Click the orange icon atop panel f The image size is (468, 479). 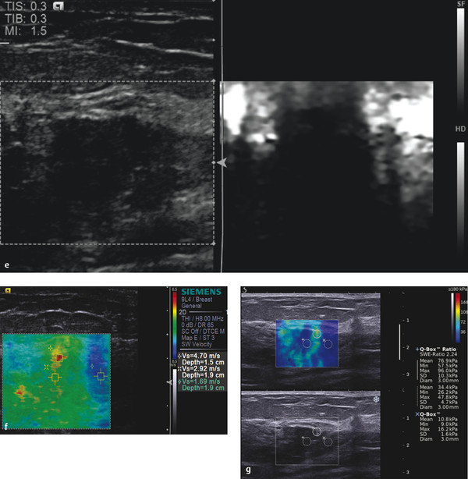tap(8, 290)
